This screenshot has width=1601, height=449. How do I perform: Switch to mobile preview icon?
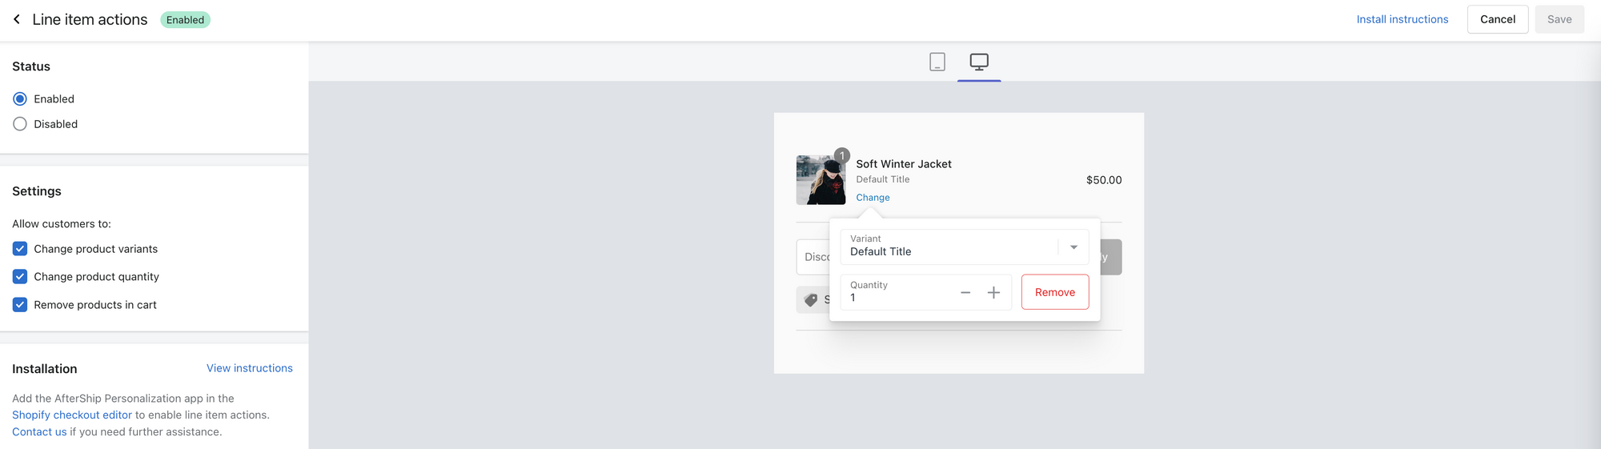[937, 62]
